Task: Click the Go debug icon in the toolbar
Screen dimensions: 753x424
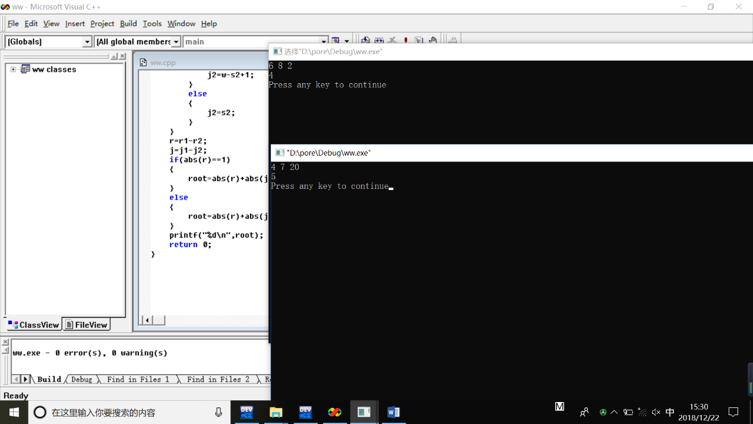Action: (419, 41)
